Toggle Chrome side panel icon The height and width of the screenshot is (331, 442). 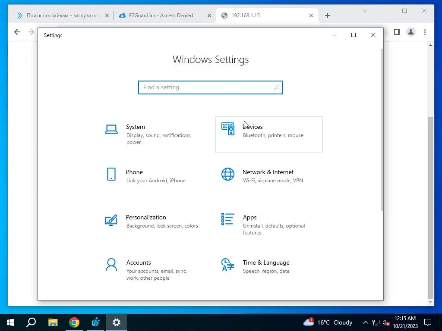coord(397,32)
